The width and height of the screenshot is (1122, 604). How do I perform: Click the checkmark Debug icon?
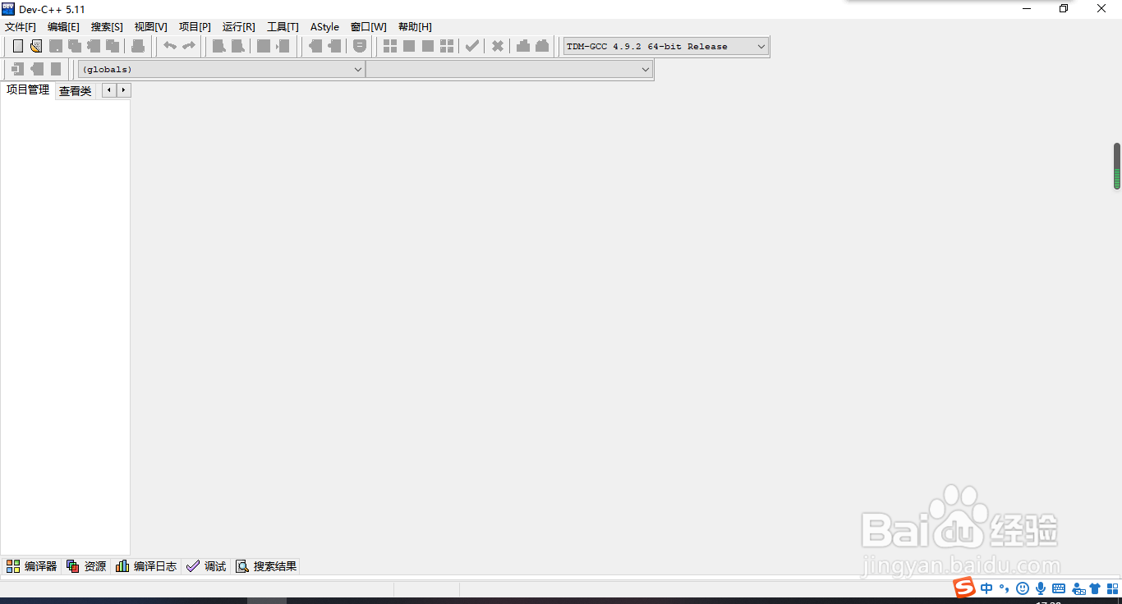472,46
